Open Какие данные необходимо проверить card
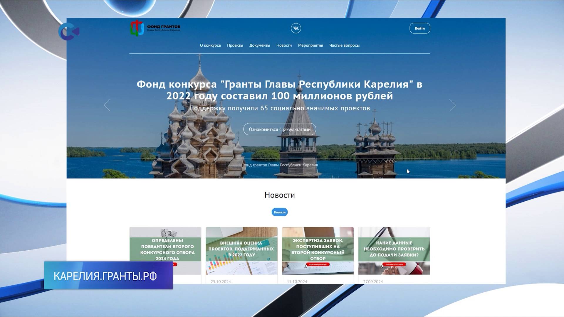The height and width of the screenshot is (317, 564). (394, 249)
